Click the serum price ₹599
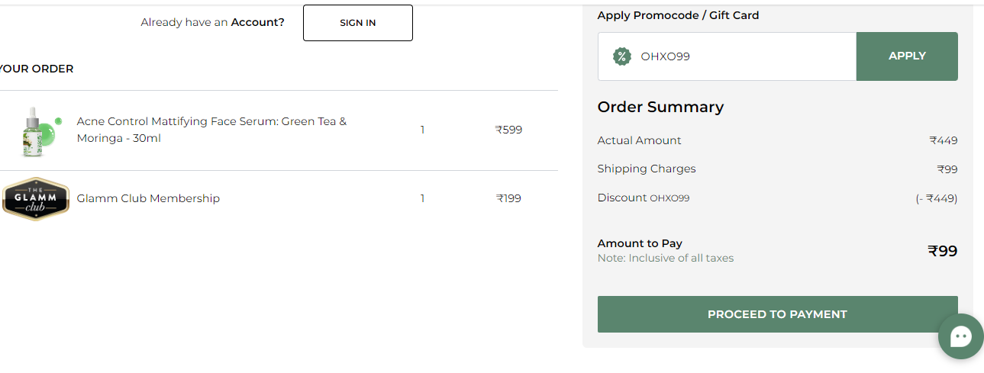984x373 pixels. pos(508,130)
